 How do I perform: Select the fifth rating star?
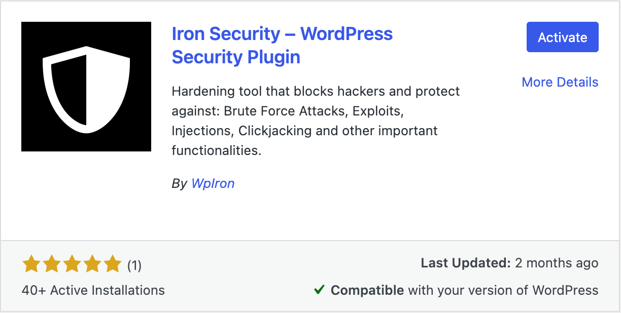112,264
